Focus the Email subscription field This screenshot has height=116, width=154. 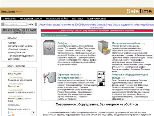pos(19,112)
